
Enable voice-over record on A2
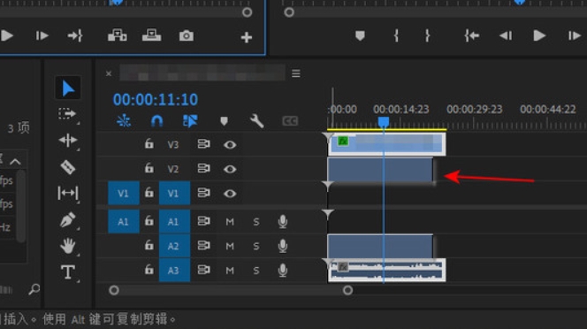283,246
